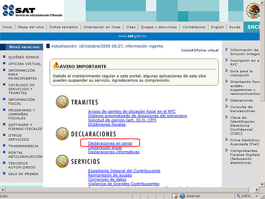Open Solicitud de opinión (art. 32-D, CFF)
Screen dimensions: 265x199
point(122,120)
